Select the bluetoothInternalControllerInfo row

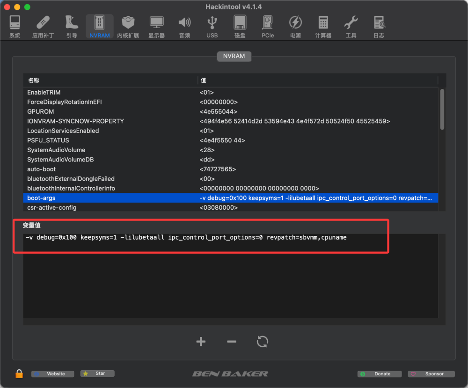[x=230, y=188]
